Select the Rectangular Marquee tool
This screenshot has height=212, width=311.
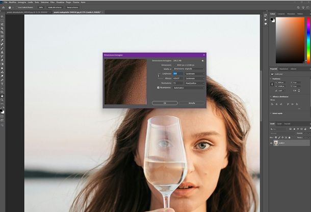coord(2,20)
